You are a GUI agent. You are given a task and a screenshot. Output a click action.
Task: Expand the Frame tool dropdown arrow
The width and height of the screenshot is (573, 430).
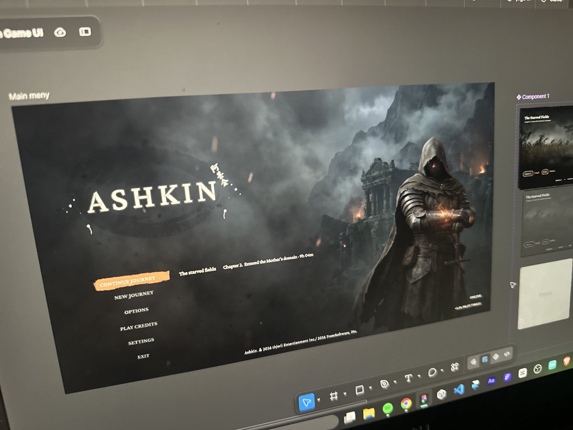tap(346, 394)
